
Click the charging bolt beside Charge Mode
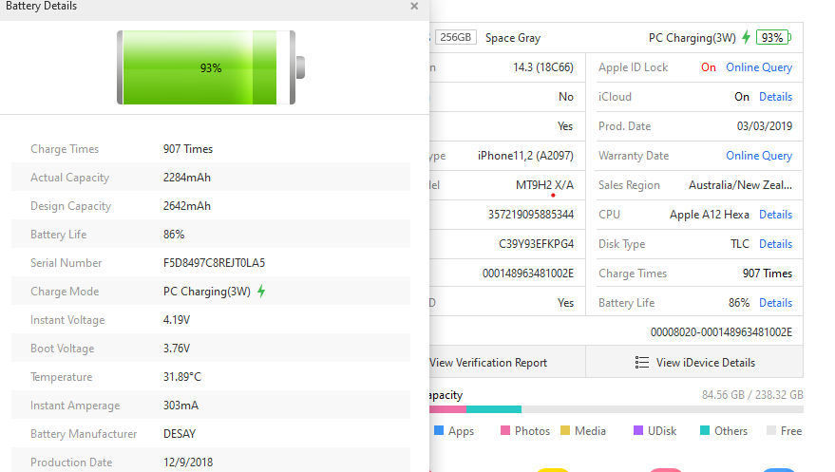(x=261, y=291)
